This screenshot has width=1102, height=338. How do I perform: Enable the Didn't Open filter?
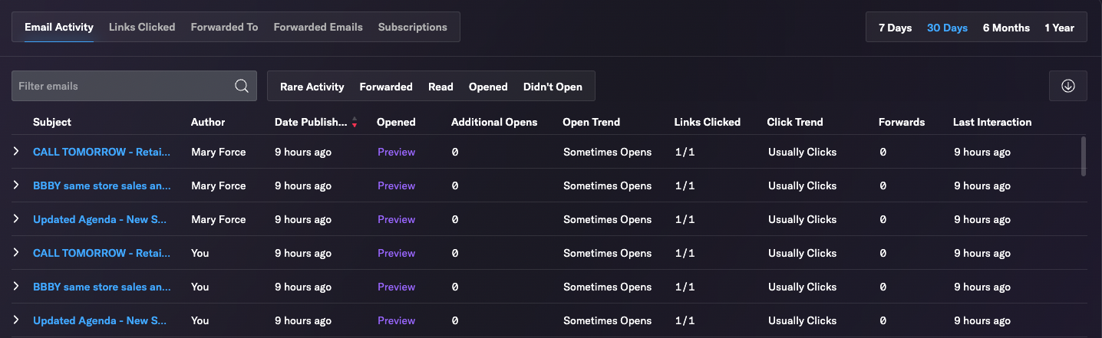pos(553,87)
